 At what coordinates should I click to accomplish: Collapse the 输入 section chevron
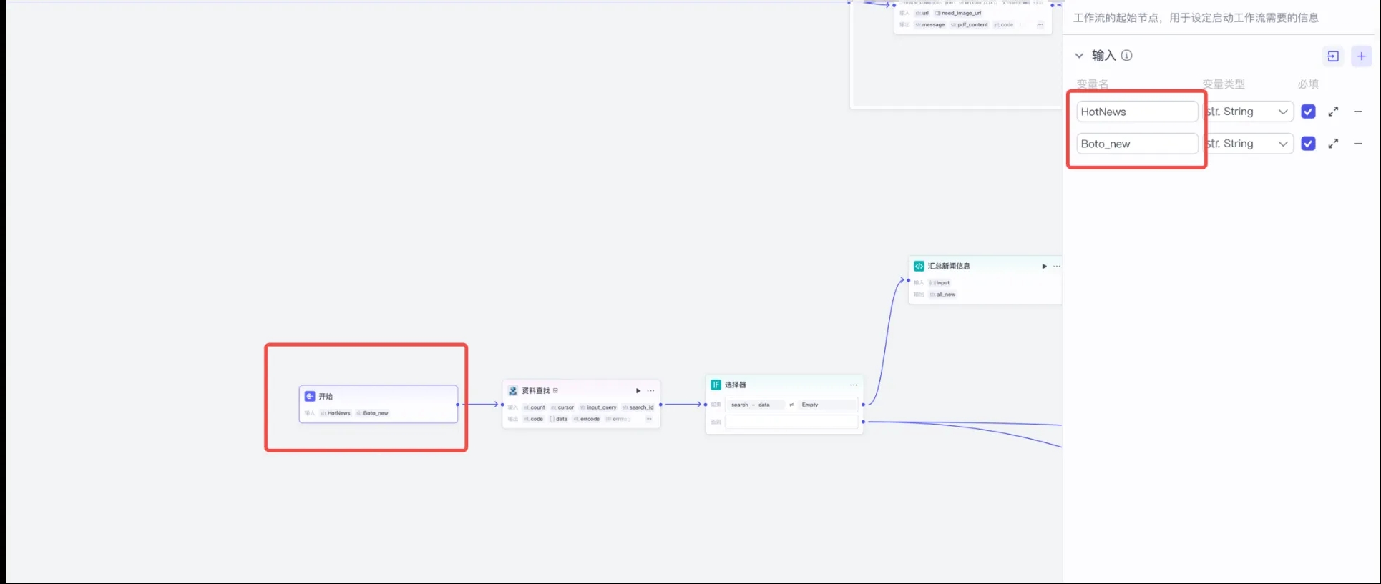[1079, 56]
